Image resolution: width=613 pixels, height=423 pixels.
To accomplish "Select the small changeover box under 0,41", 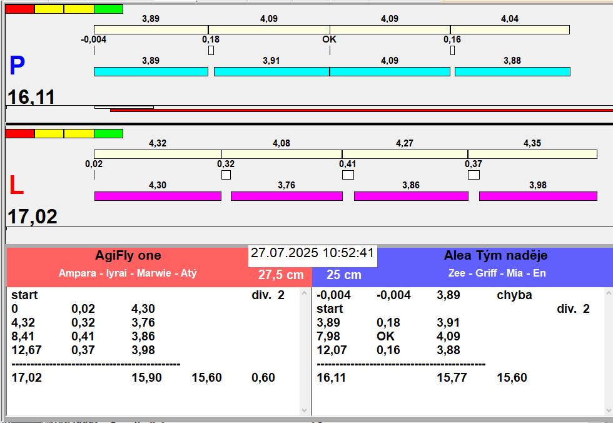I will click(x=348, y=175).
